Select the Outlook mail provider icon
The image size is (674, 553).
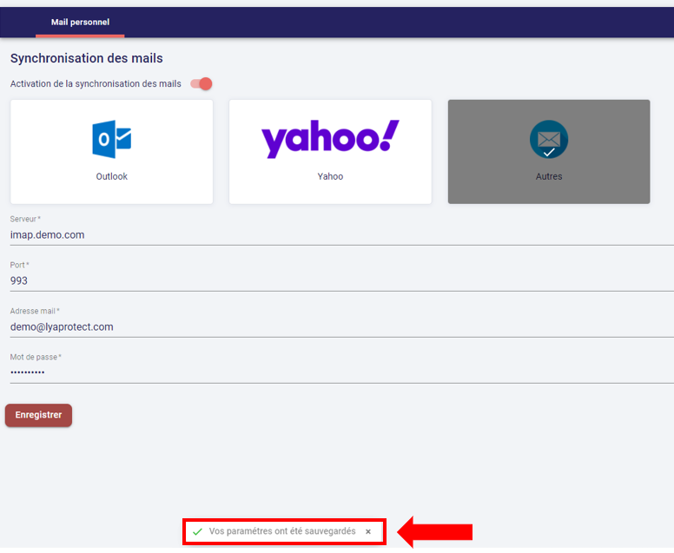(111, 139)
